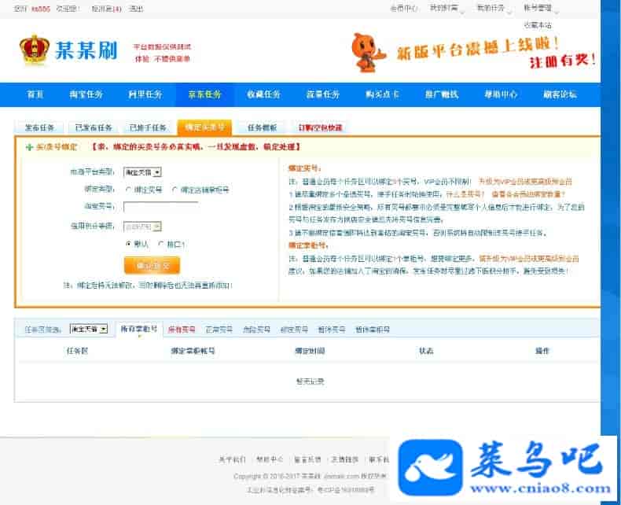Switch to the 发布任务 tab
621x505 pixels.
pyautogui.click(x=39, y=127)
